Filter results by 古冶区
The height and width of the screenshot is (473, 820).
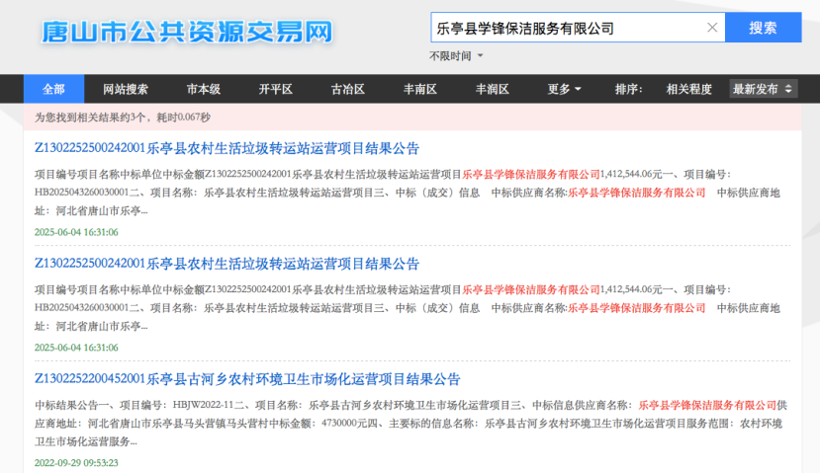[347, 89]
